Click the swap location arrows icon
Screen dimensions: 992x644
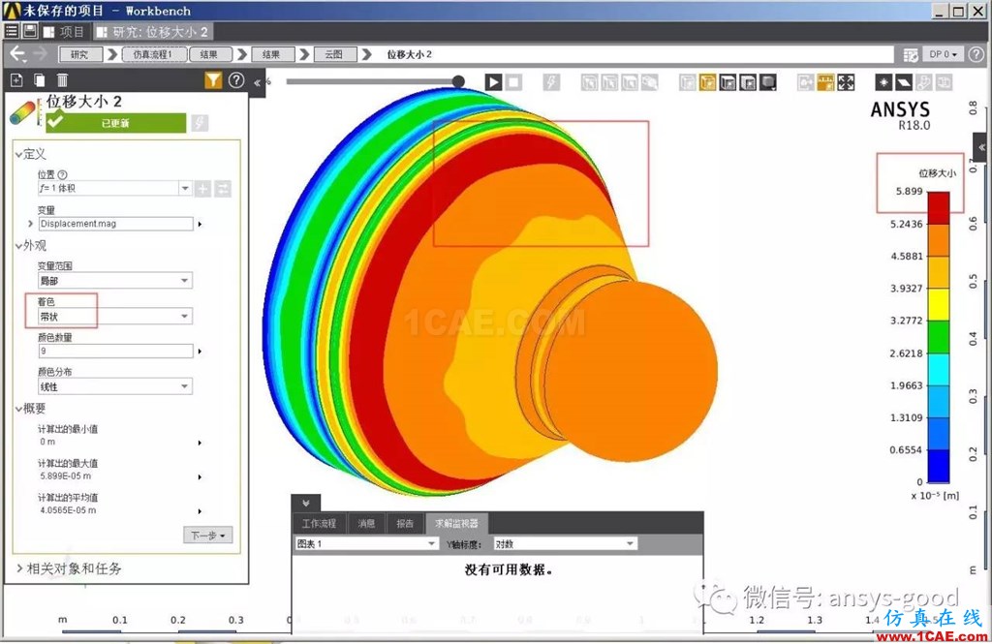223,189
